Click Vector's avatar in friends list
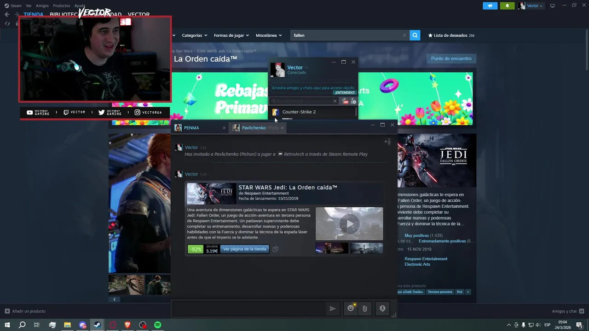This screenshot has height=331, width=589. point(277,70)
